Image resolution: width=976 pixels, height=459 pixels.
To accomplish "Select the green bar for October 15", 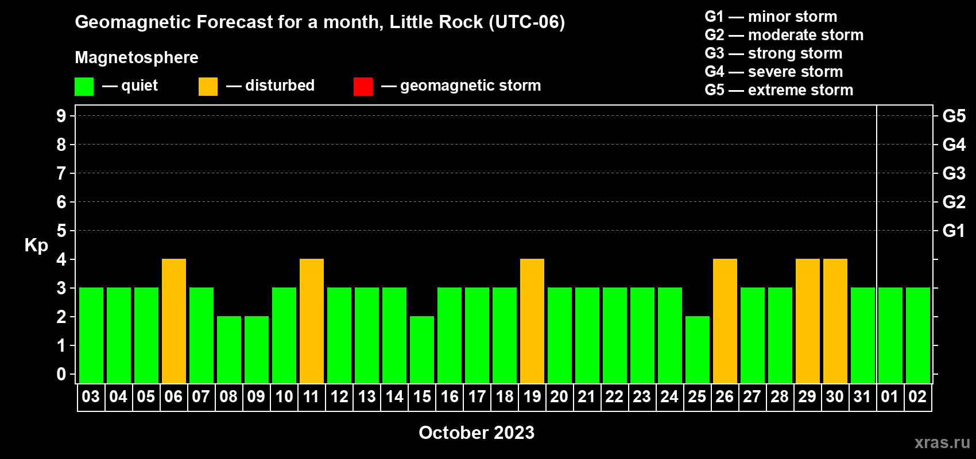I will pyautogui.click(x=422, y=350).
